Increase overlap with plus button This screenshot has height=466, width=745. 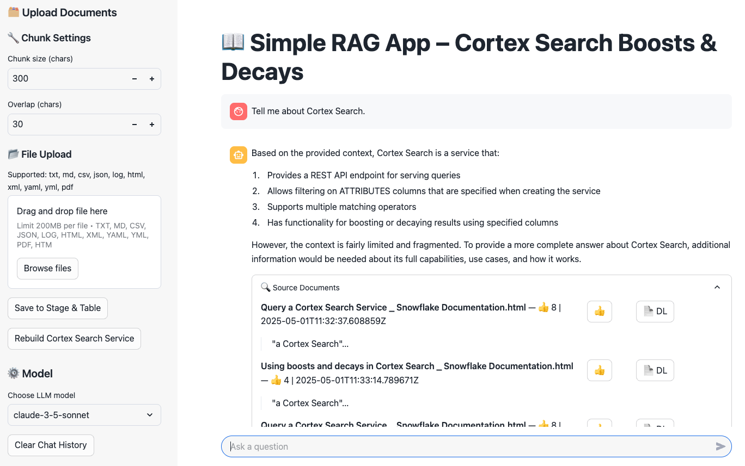point(152,125)
